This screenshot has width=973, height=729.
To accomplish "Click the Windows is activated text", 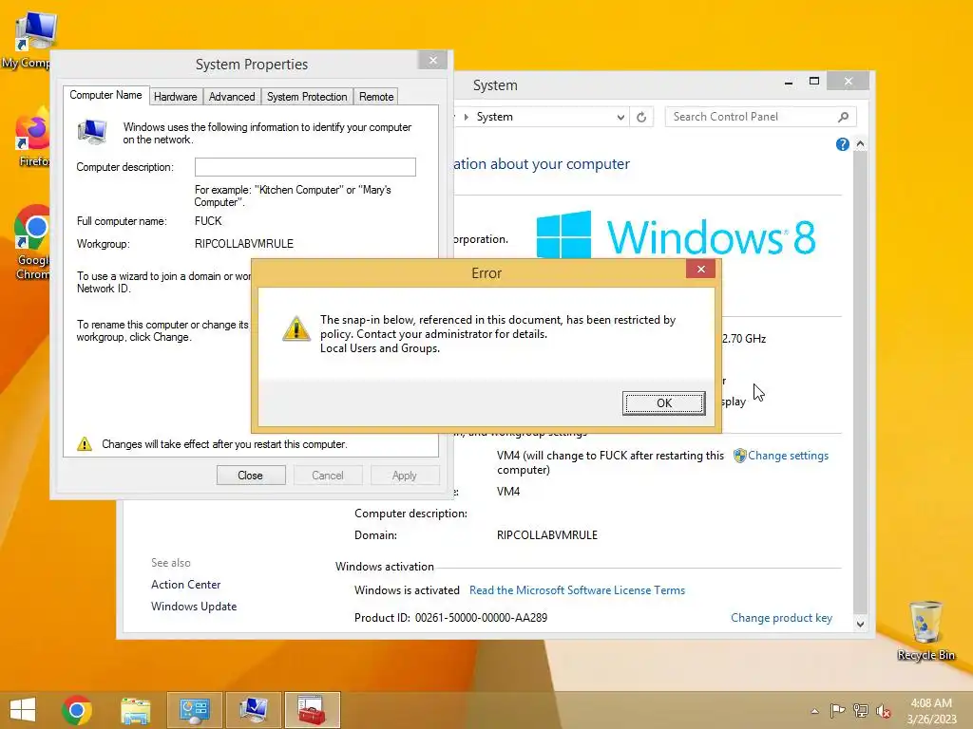I will (407, 590).
